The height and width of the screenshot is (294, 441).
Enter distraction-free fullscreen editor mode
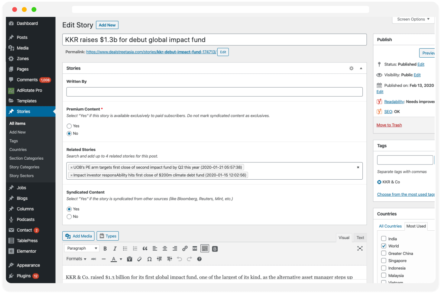(x=360, y=248)
